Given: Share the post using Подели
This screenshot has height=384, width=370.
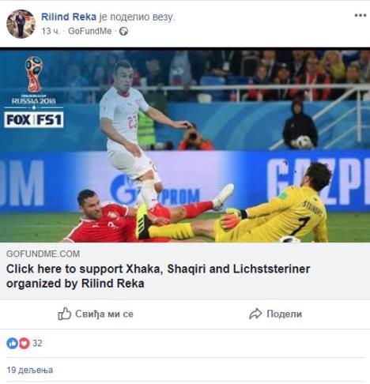Looking at the screenshot, I should pyautogui.click(x=275, y=314).
